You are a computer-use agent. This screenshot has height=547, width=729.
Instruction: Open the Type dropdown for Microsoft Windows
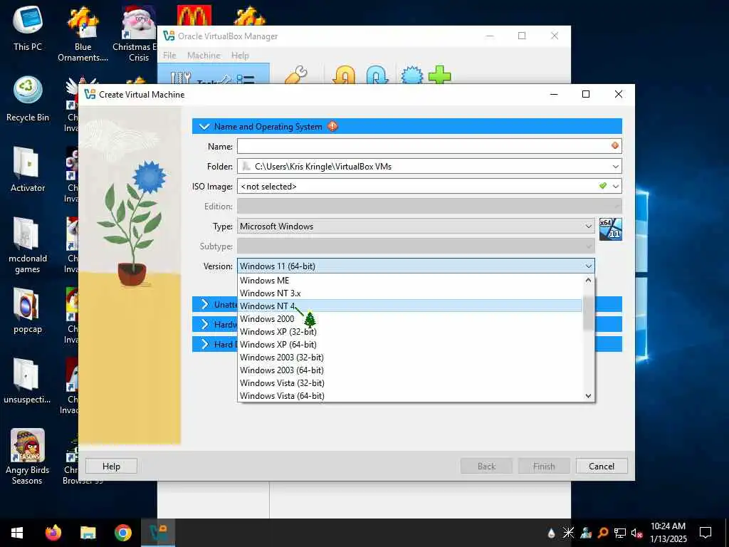(x=416, y=226)
